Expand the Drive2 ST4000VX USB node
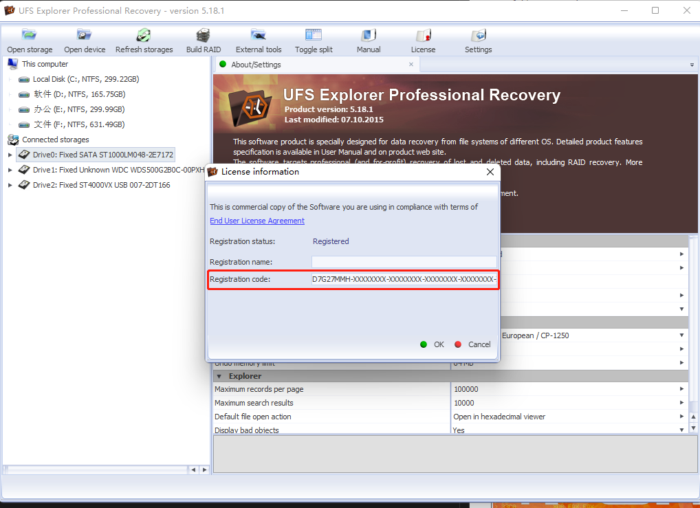This screenshot has width=700, height=508. tap(10, 185)
